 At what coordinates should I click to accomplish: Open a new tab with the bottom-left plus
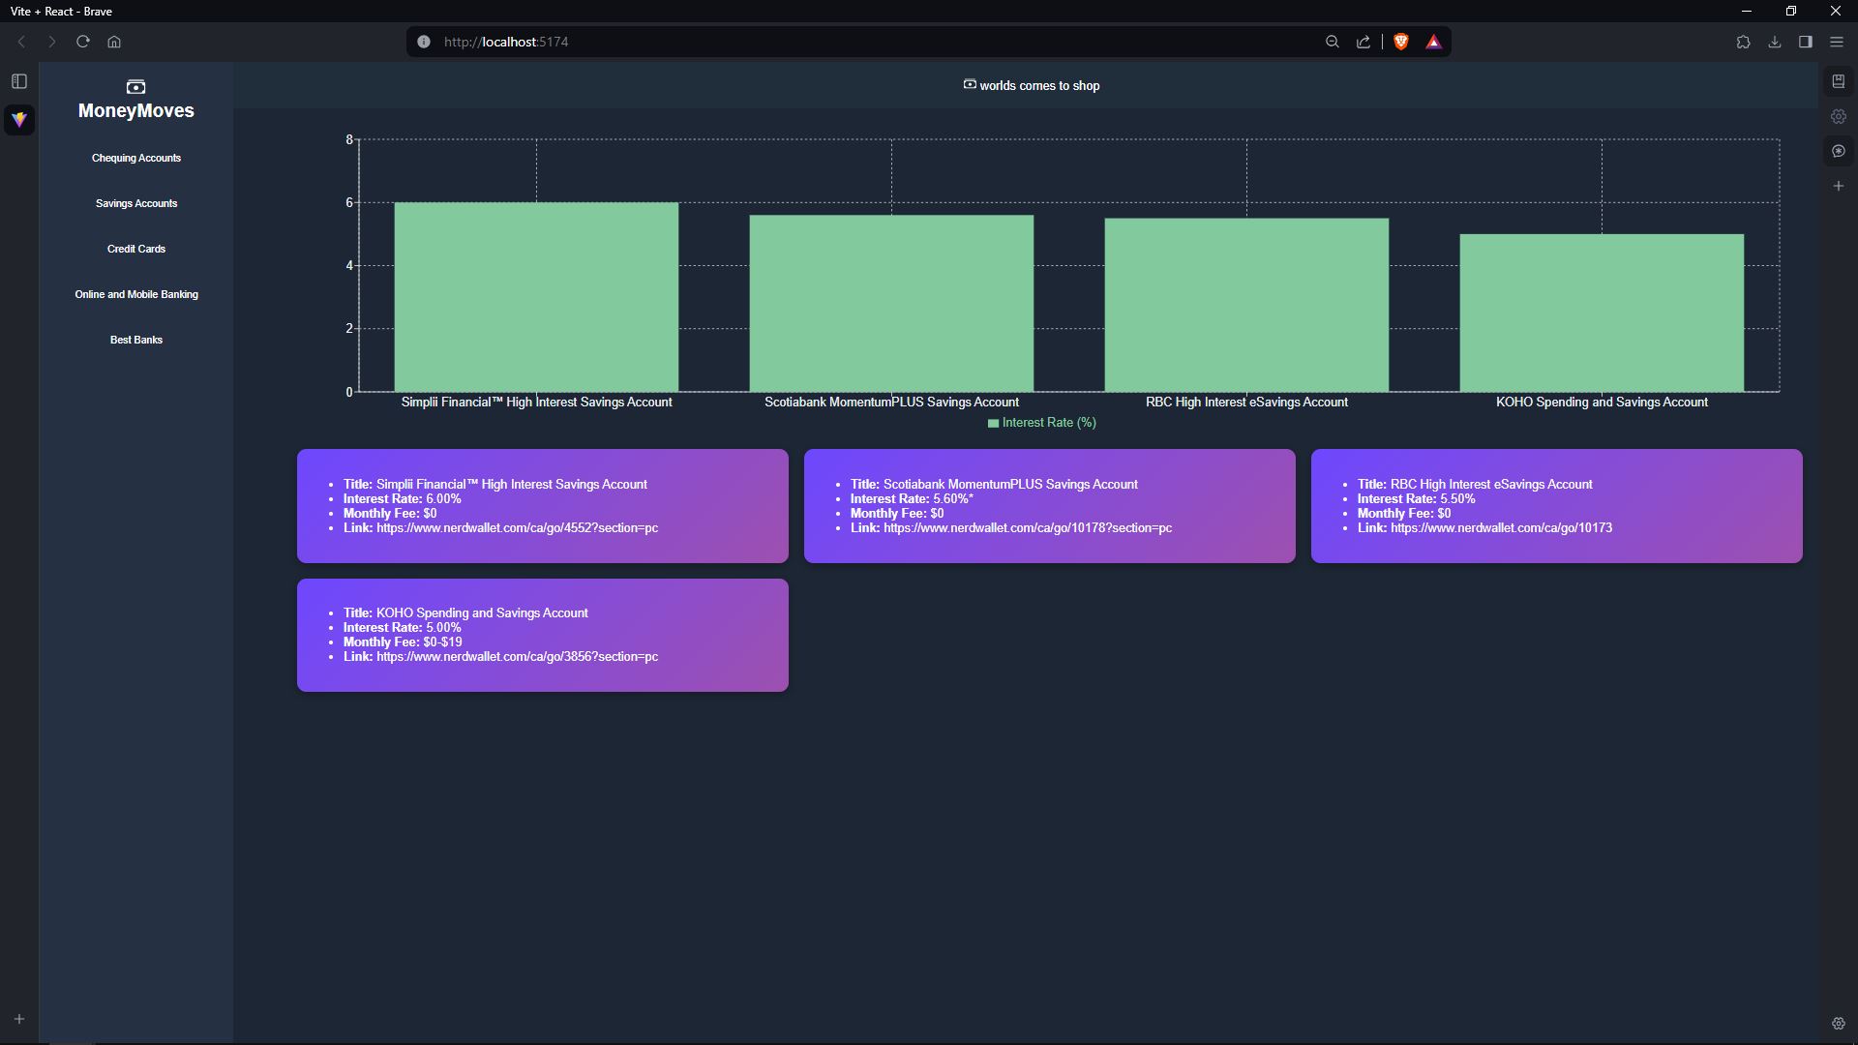point(19,1019)
